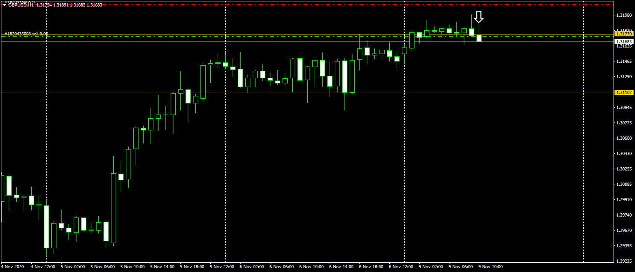Click the 1.31980 price scale label
The width and height of the screenshot is (635, 272).
click(x=624, y=15)
